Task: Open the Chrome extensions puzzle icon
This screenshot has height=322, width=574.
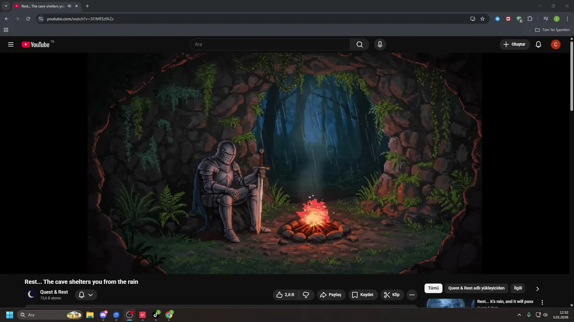Action: coord(530,19)
